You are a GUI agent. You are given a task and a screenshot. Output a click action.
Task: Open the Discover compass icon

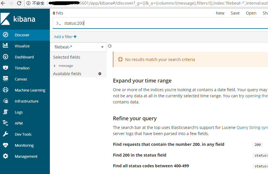[6, 35]
